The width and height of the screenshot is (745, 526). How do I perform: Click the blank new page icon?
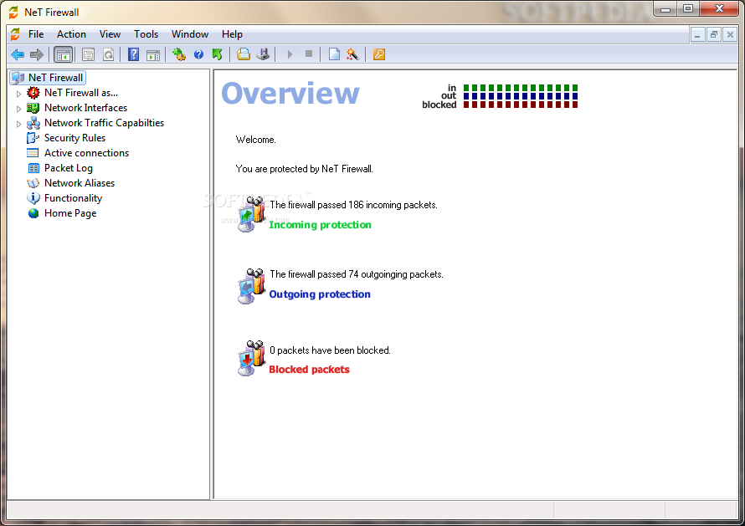pyautogui.click(x=334, y=54)
